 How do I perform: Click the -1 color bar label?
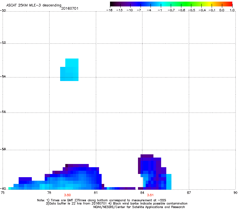click(160, 10)
